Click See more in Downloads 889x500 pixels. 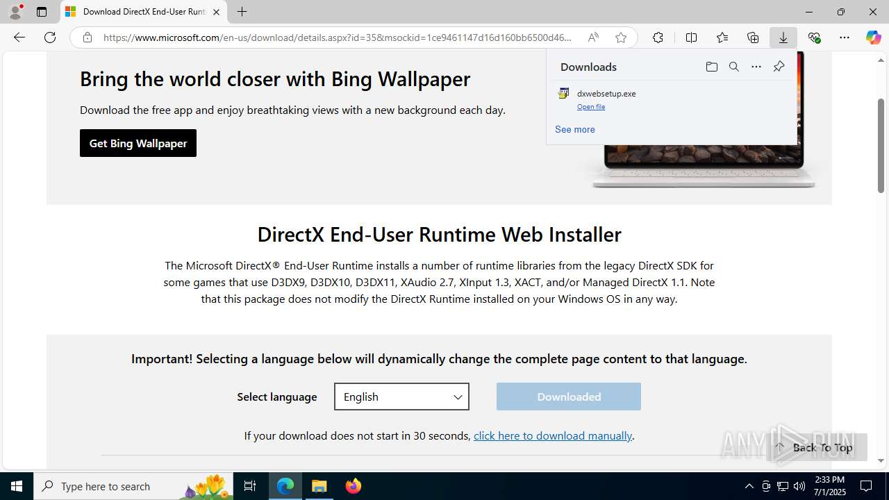tap(574, 129)
